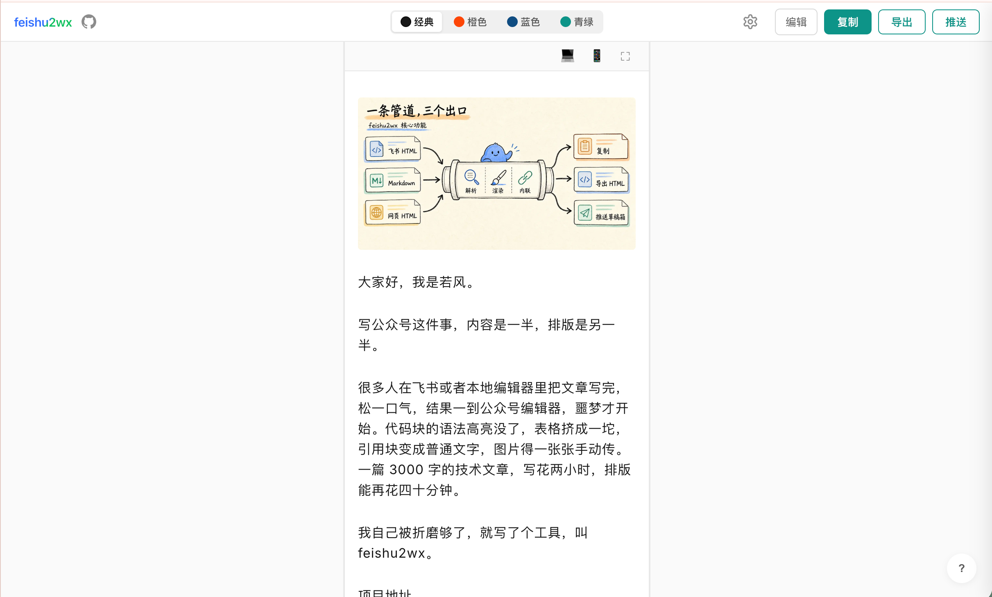Click the 编辑 edit button
Image resolution: width=992 pixels, height=597 pixels.
[796, 22]
